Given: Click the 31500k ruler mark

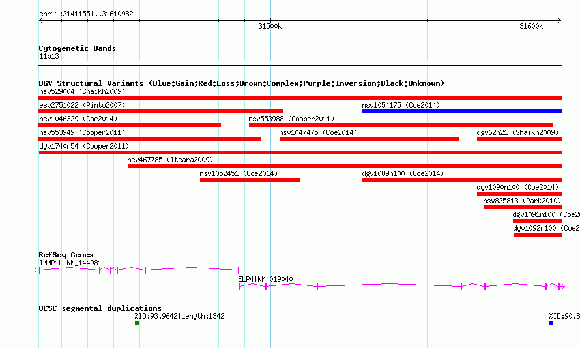Looking at the screenshot, I should (270, 26).
